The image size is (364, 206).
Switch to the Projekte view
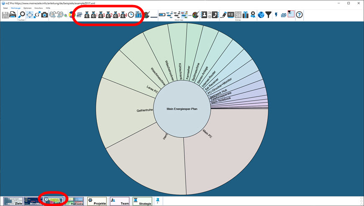click(x=96, y=201)
